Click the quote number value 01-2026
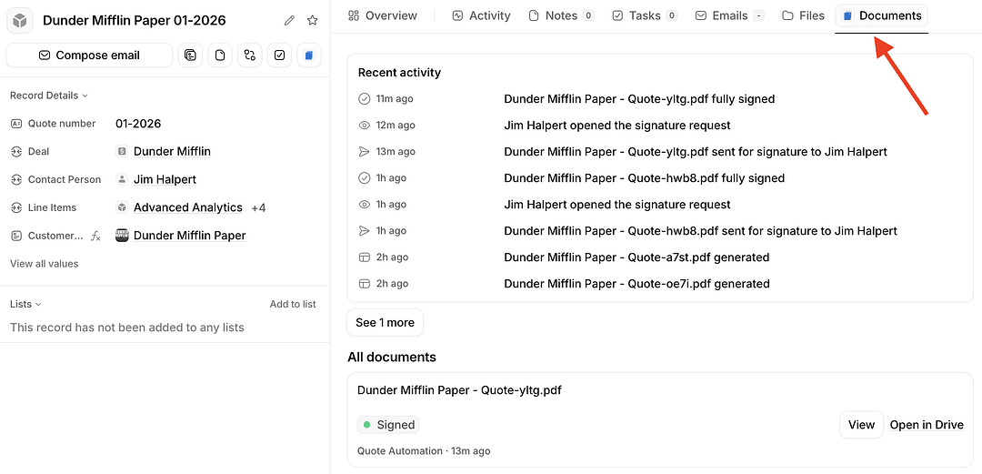Image resolution: width=982 pixels, height=474 pixels. (138, 124)
